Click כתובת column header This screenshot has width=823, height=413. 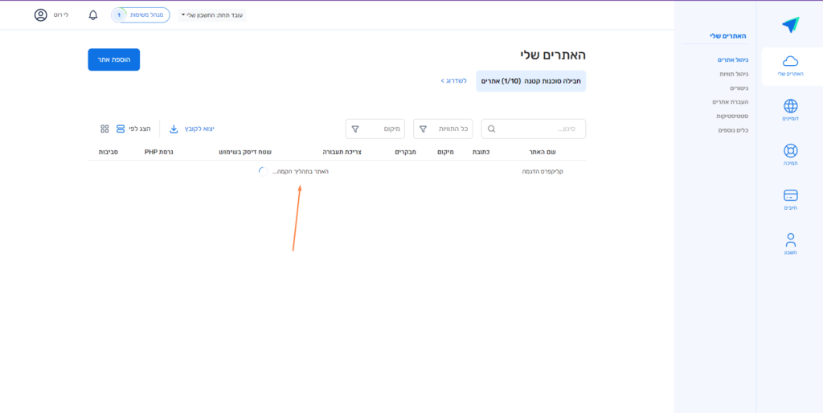point(481,152)
